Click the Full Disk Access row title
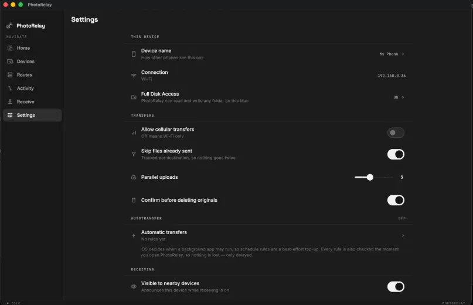Screen dimensions: 473x305 click(160, 94)
